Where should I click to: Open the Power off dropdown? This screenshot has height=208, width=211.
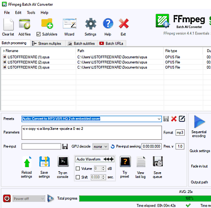tap(29, 199)
